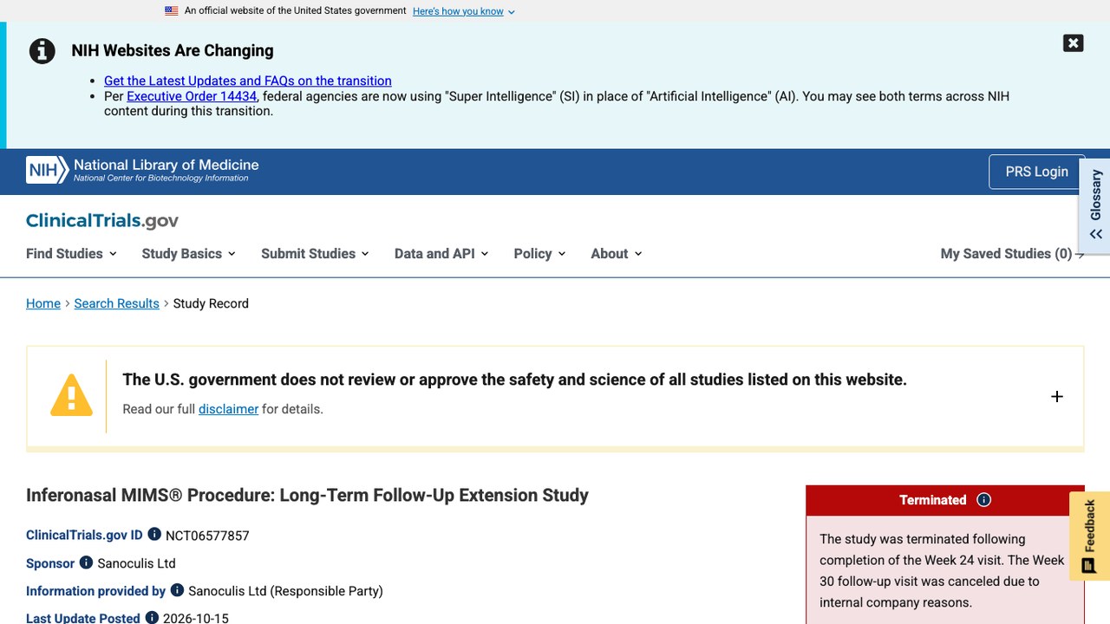Open the Data and API menu
The width and height of the screenshot is (1110, 624).
(441, 253)
